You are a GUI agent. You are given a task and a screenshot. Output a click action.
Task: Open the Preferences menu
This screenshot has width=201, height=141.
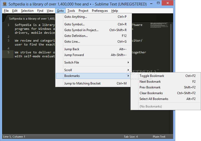pyautogui.click(x=100, y=11)
